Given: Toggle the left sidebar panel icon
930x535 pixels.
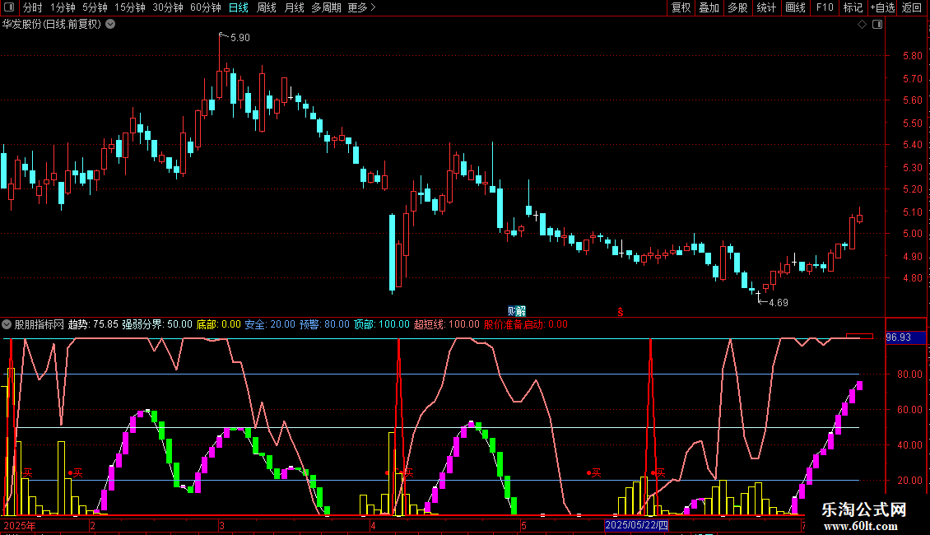Looking at the screenshot, I should pyautogui.click(x=7, y=7).
